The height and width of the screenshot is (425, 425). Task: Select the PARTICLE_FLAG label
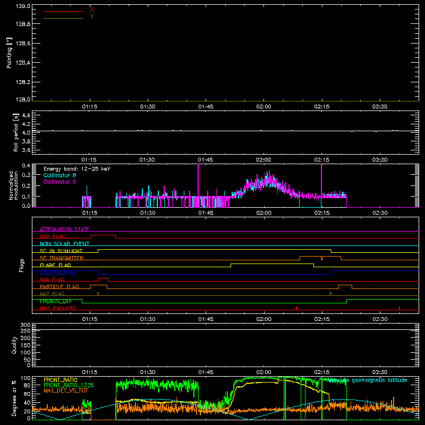point(59,286)
